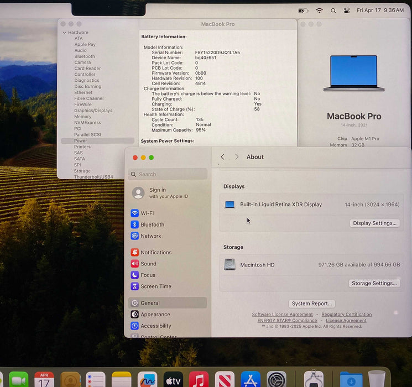Select Apple Pay in System Information sidebar

pyautogui.click(x=85, y=44)
